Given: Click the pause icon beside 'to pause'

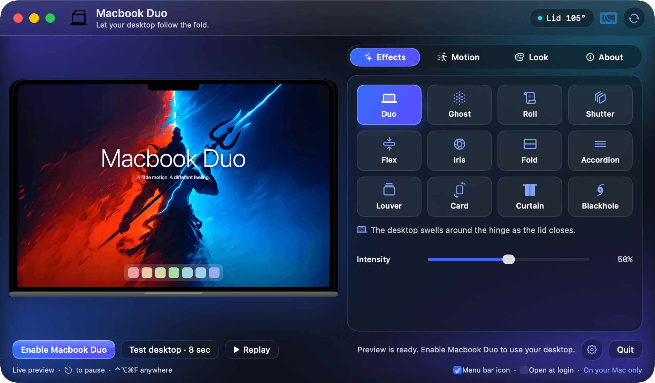Looking at the screenshot, I should [x=68, y=370].
